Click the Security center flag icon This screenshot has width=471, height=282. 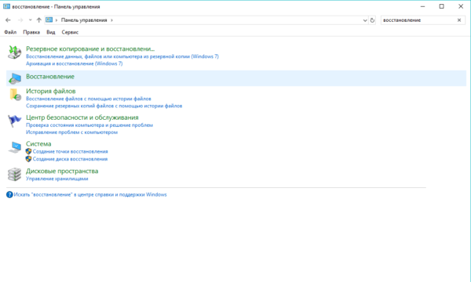14,121
